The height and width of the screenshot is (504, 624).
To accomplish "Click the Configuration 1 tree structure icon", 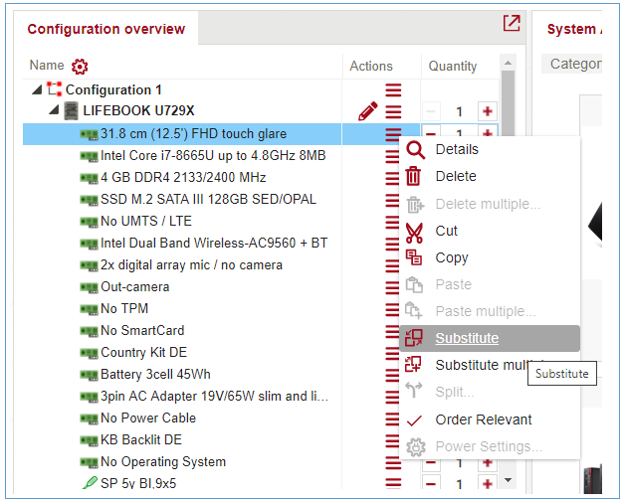I will click(x=54, y=89).
